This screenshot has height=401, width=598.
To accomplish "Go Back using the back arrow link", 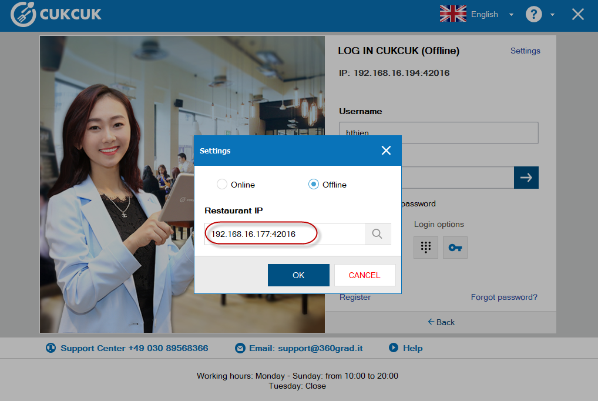I will point(441,322).
